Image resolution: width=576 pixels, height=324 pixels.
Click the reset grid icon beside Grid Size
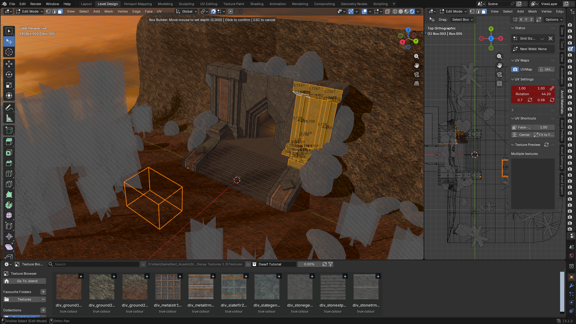pyautogui.click(x=550, y=38)
